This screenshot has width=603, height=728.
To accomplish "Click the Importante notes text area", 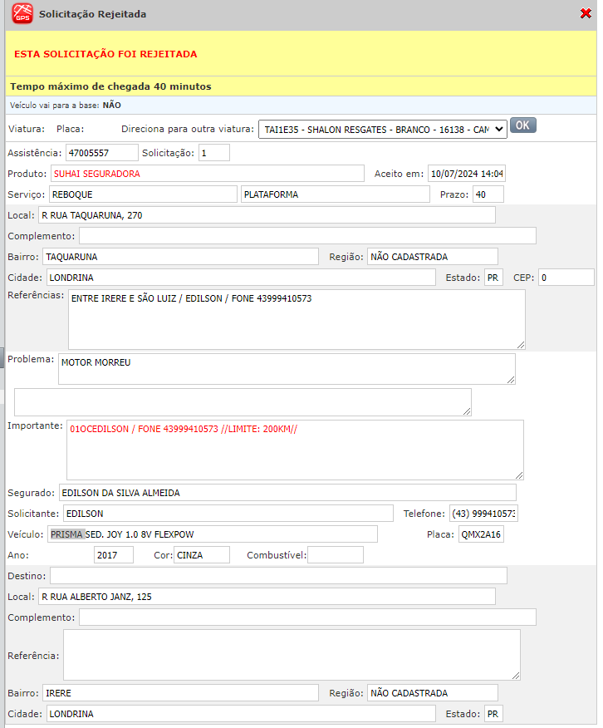I will [294, 450].
